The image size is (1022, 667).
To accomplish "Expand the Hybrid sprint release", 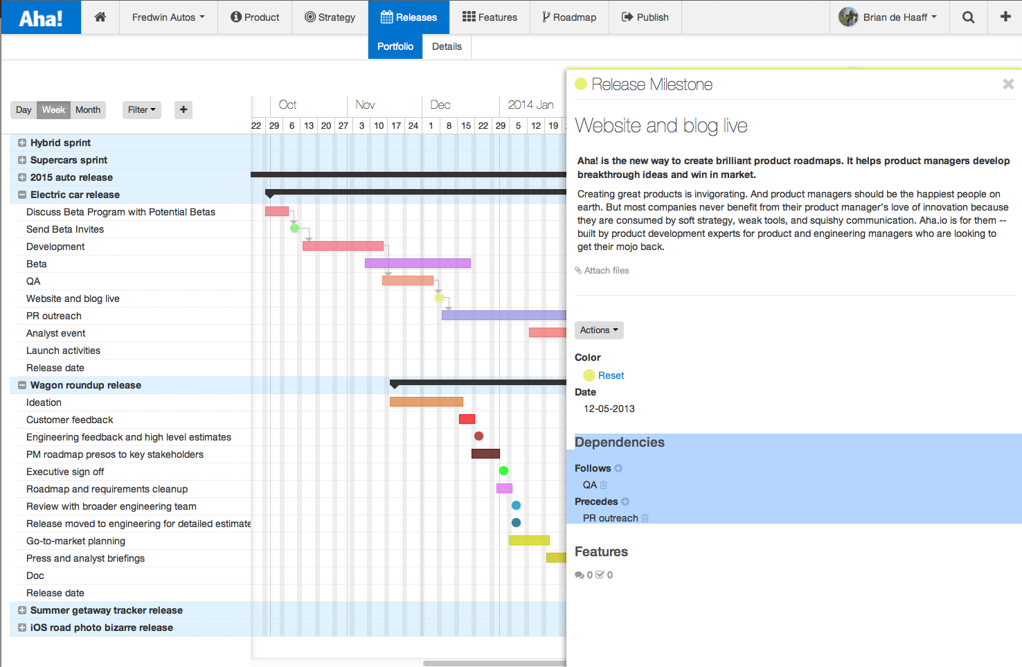I will point(22,143).
